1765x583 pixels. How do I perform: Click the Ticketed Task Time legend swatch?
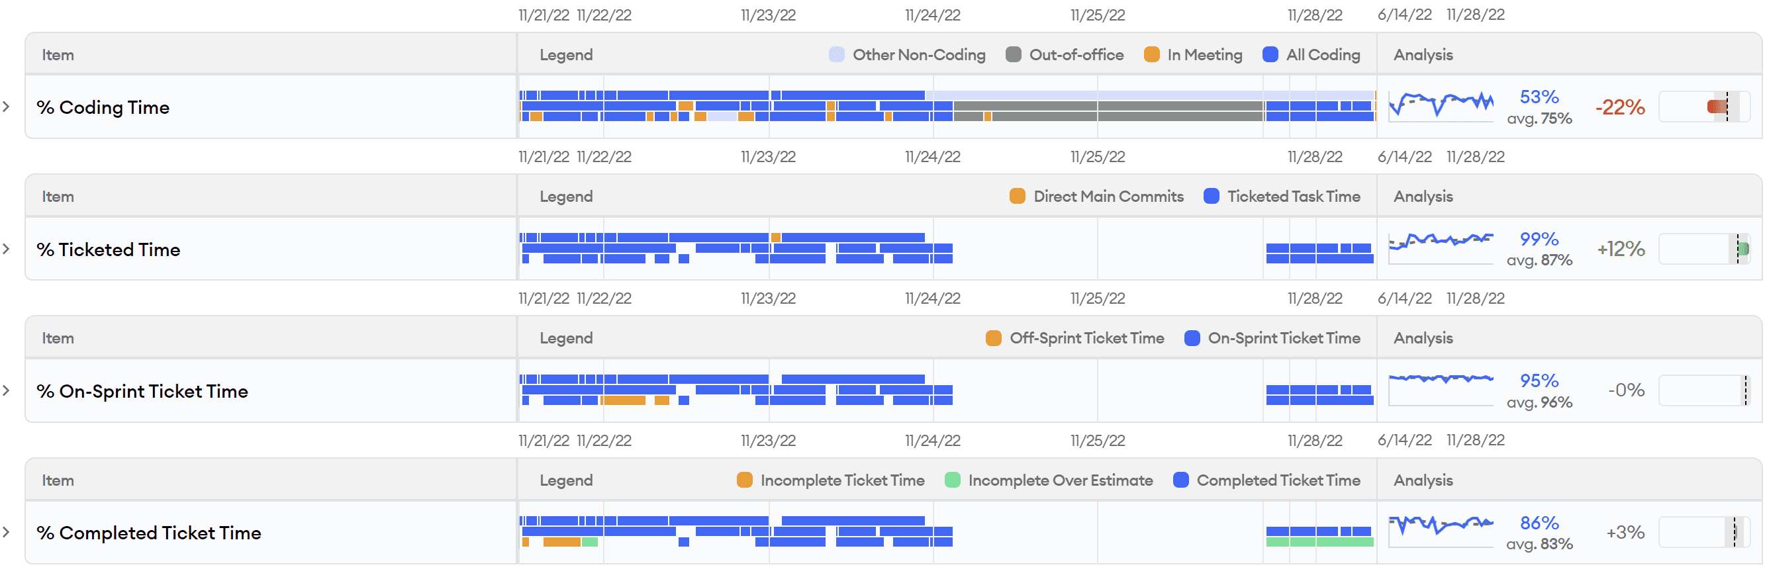(1212, 197)
